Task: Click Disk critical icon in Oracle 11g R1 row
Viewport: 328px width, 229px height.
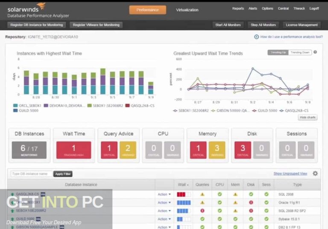Action: 251,203
